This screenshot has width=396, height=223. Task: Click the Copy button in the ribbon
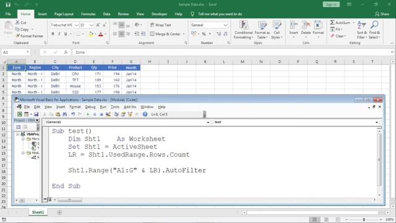(x=22, y=29)
